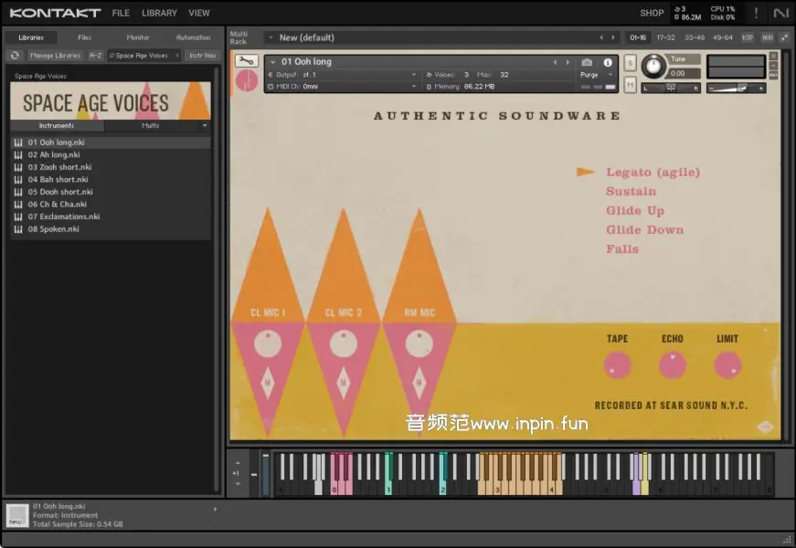The width and height of the screenshot is (796, 548).
Task: Toggle the TAPE effect button
Action: (618, 365)
